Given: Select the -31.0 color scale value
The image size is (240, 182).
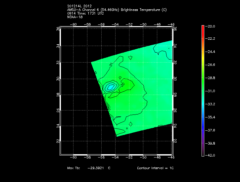Looking at the screenshot, I should point(211,91).
